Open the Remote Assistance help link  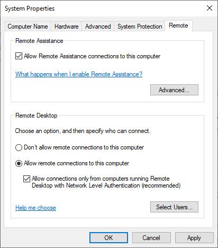pos(79,74)
